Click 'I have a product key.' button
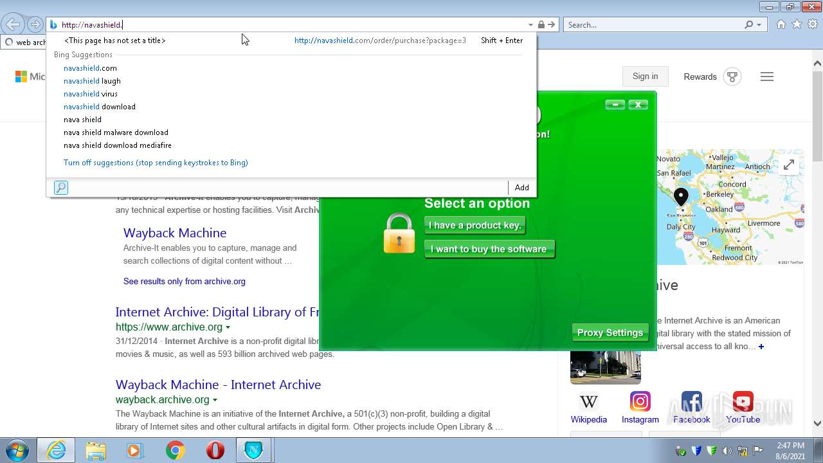The image size is (823, 463). point(475,225)
